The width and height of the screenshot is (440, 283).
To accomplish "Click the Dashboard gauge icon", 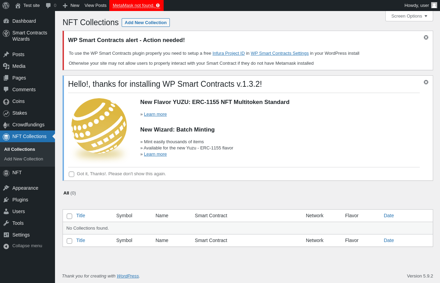I will coord(6,21).
